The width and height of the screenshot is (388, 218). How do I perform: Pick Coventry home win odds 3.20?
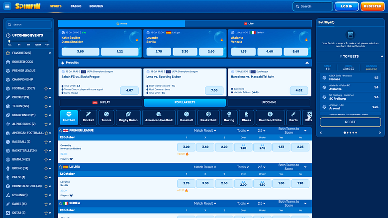coord(186,147)
